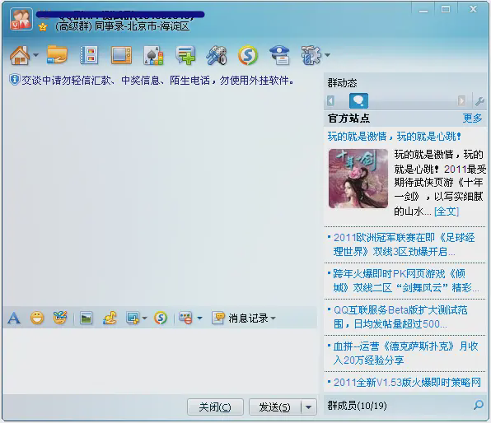Open the group shared files folder icon
Screen dimensions: 491x423
tap(57, 55)
